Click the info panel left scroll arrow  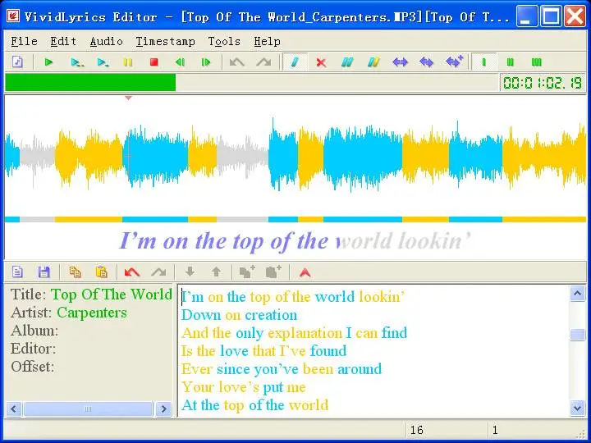pyautogui.click(x=14, y=409)
